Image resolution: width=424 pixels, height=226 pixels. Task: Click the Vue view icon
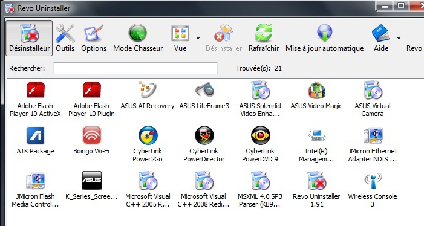click(180, 33)
